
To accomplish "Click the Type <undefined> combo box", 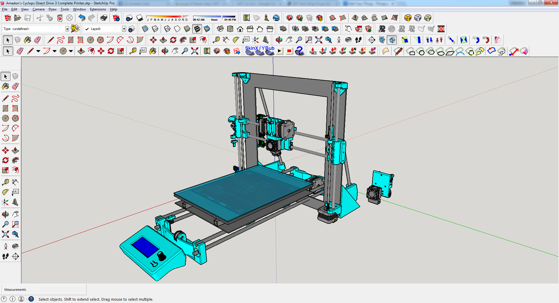I will 36,29.
